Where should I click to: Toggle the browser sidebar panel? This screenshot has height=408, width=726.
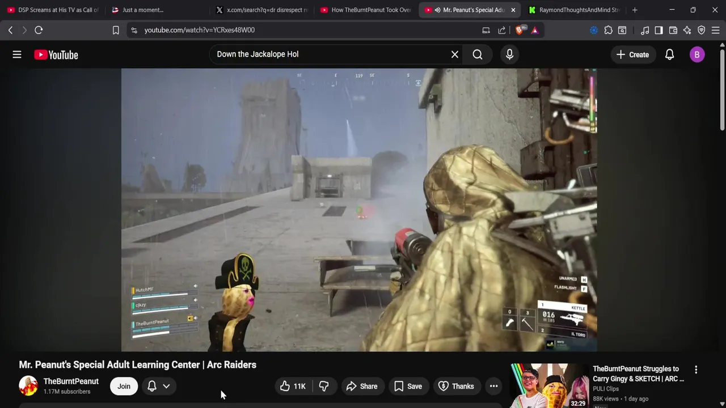(659, 30)
